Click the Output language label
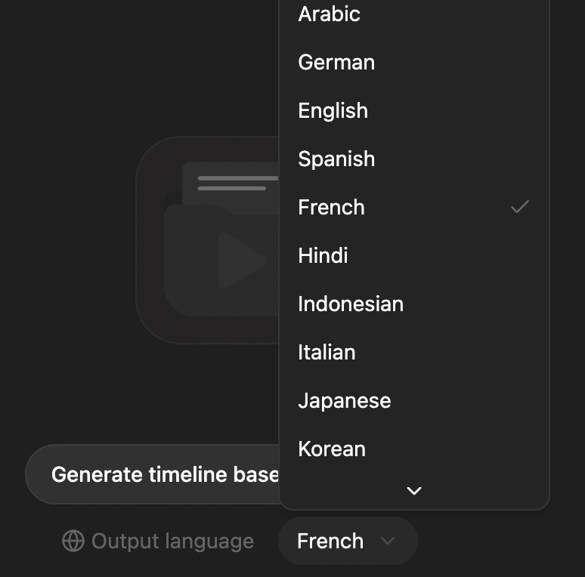This screenshot has height=577, width=585. tap(172, 542)
